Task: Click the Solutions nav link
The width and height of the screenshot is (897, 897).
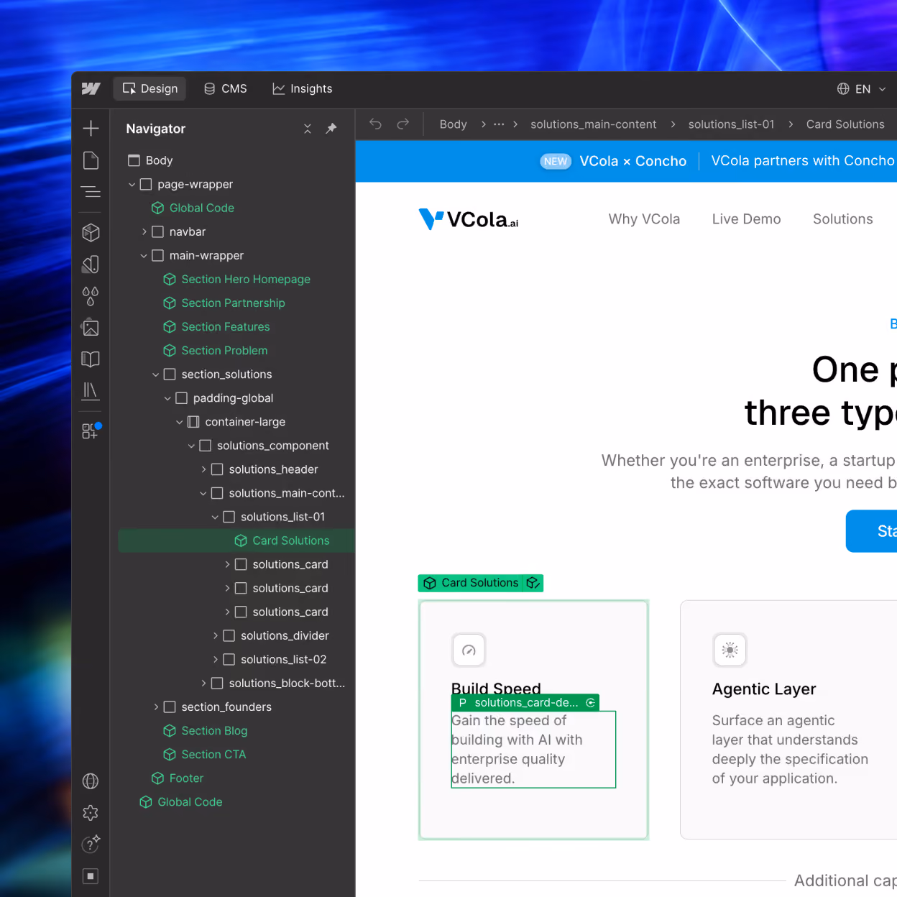Action: click(842, 219)
